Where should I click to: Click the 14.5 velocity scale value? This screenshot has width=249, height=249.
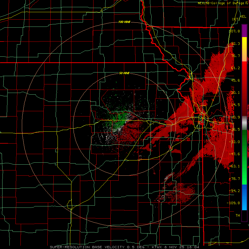point(235,105)
